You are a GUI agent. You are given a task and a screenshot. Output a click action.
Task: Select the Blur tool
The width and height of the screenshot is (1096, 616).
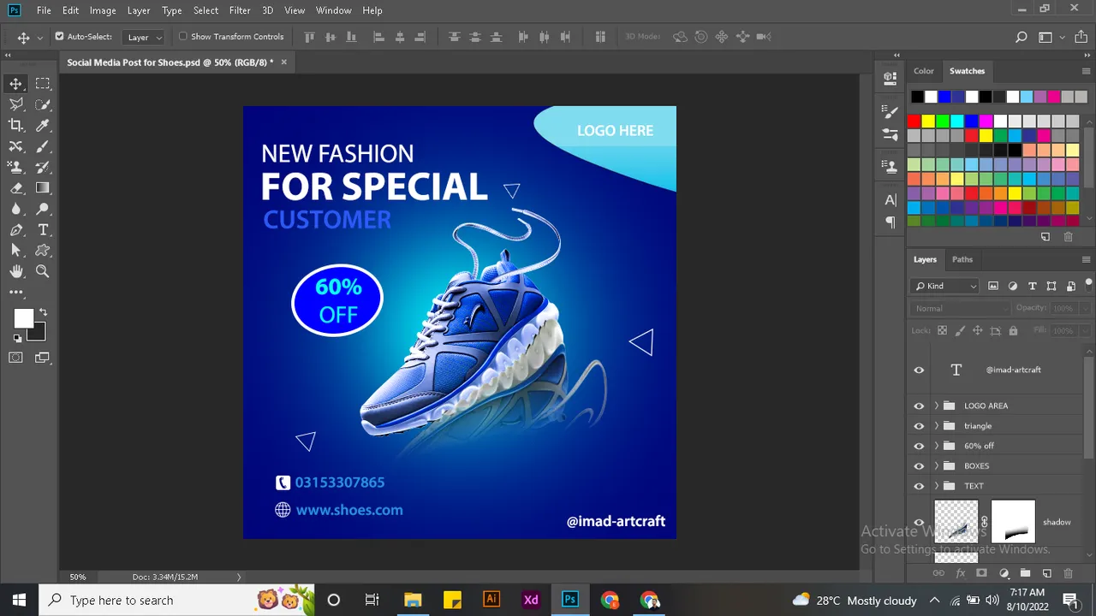tap(16, 209)
